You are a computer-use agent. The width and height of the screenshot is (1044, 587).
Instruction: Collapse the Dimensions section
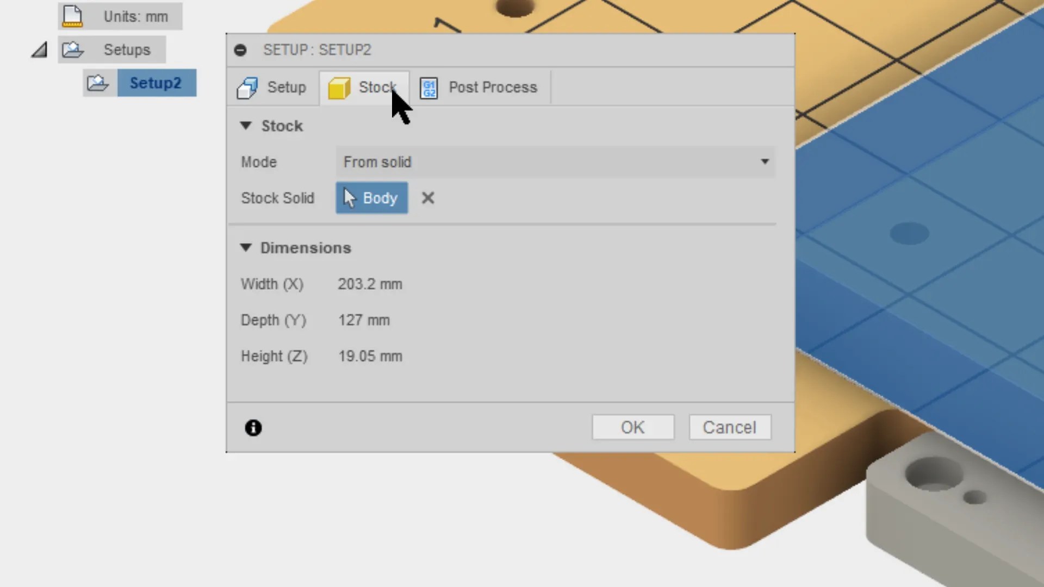[246, 248]
